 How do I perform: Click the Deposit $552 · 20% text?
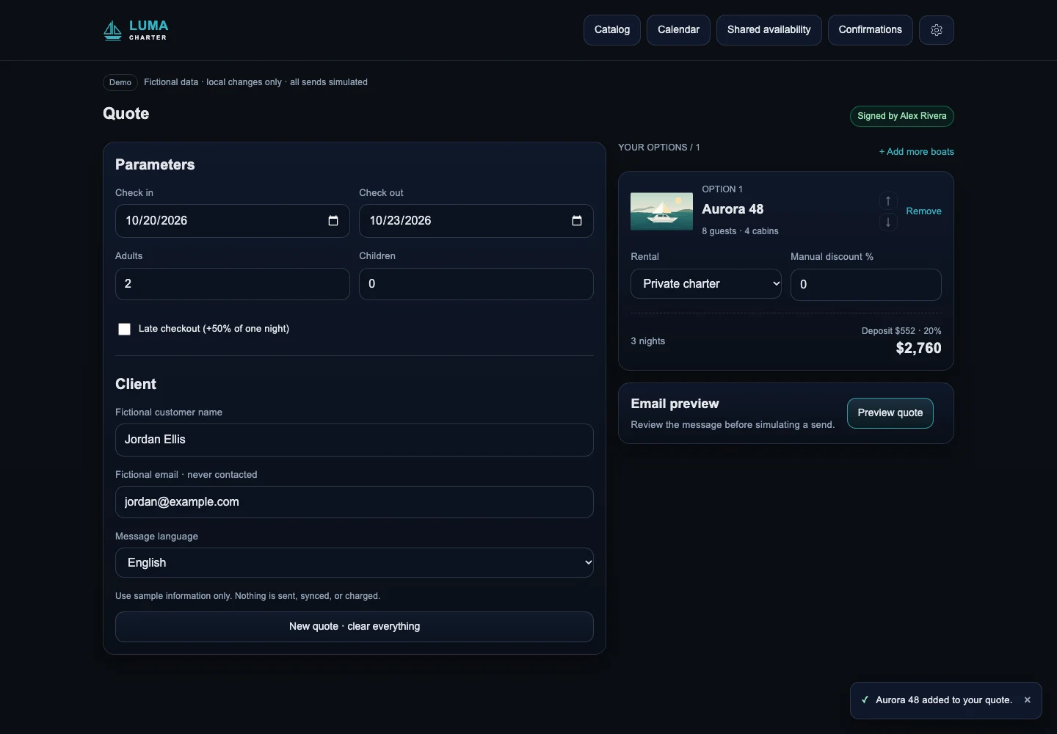click(x=901, y=331)
